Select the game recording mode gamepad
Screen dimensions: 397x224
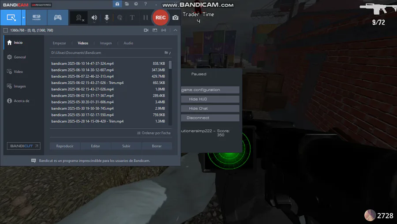(58, 18)
